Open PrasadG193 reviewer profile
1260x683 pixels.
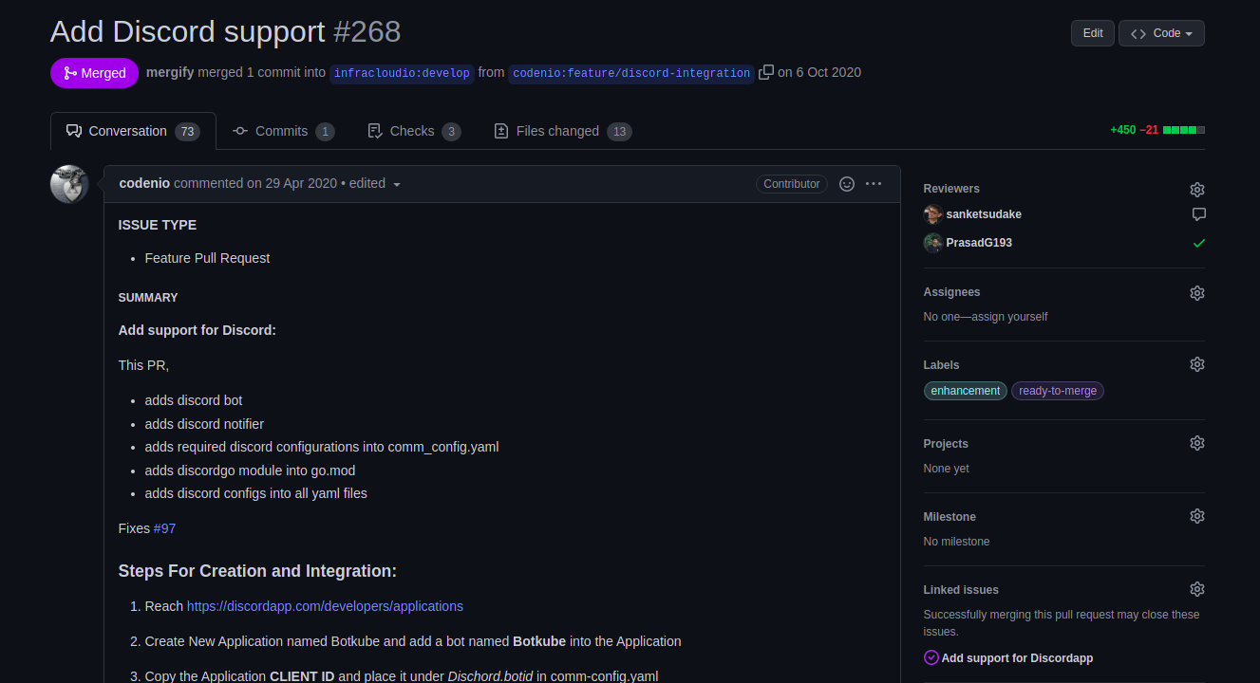pos(979,243)
